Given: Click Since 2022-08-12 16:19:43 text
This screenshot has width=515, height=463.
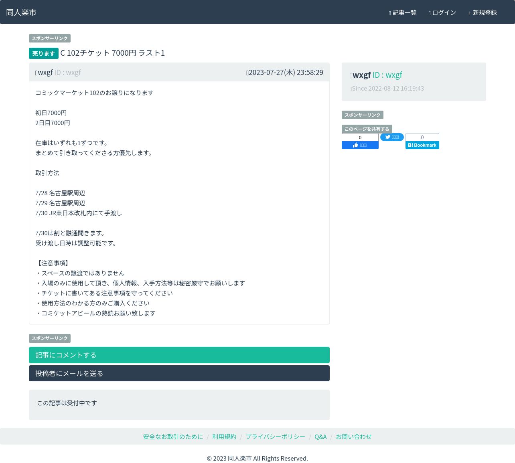Looking at the screenshot, I should point(387,89).
